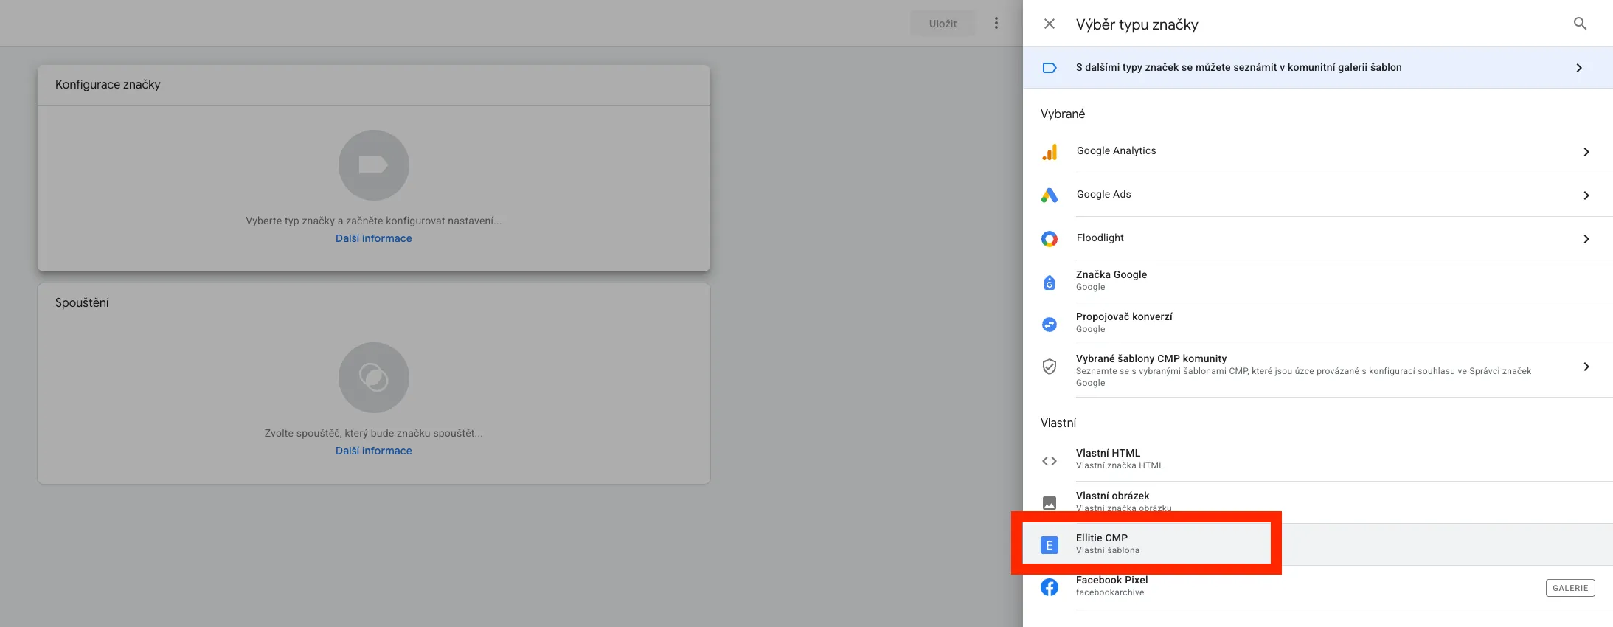Click the trigger placeholder icon in Spouštění
Screen dimensions: 1613x627
click(x=374, y=378)
